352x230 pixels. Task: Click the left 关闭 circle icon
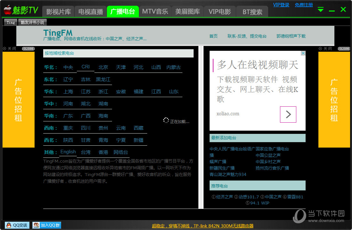[4, 49]
